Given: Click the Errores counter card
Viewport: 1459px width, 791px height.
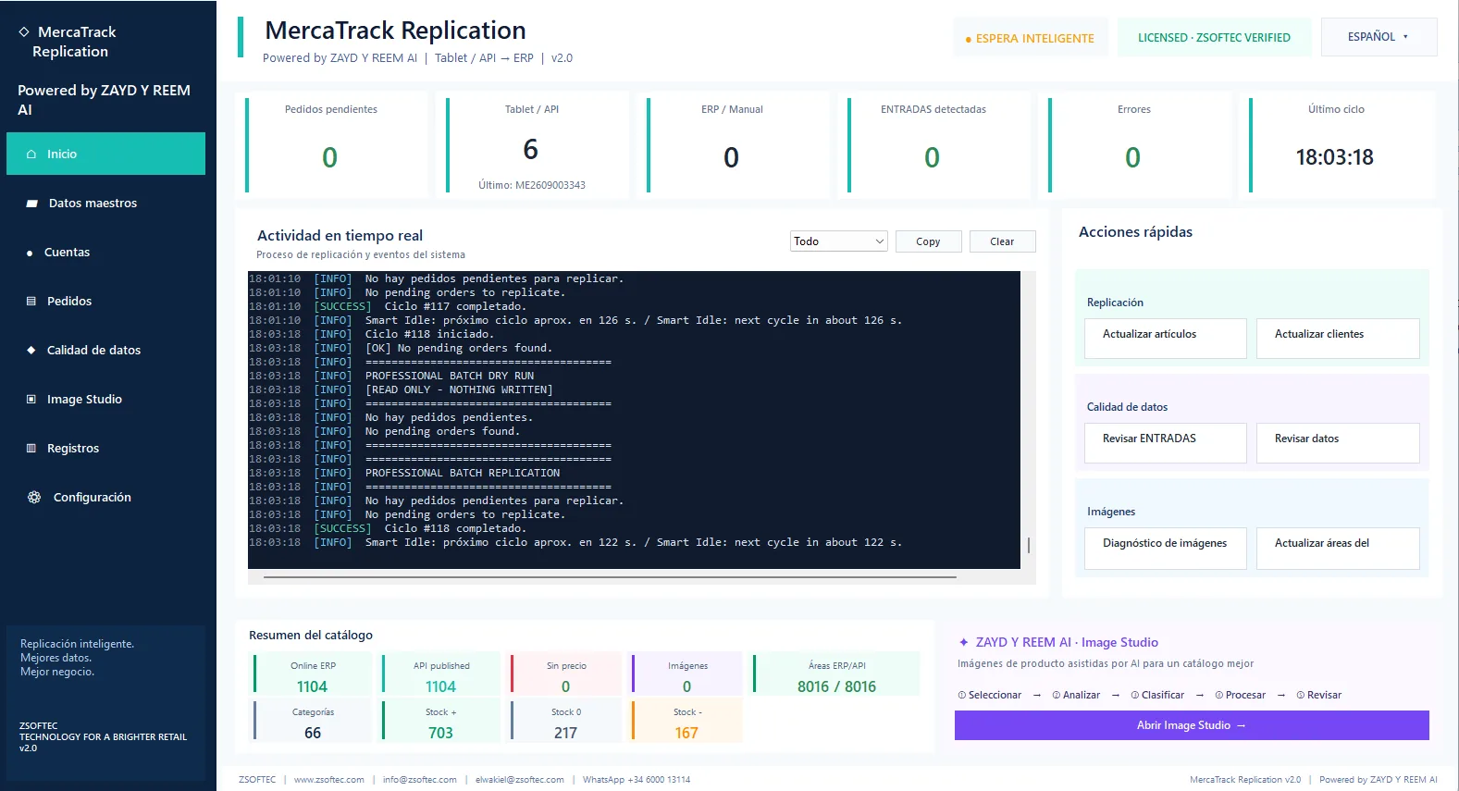Looking at the screenshot, I should (x=1134, y=145).
